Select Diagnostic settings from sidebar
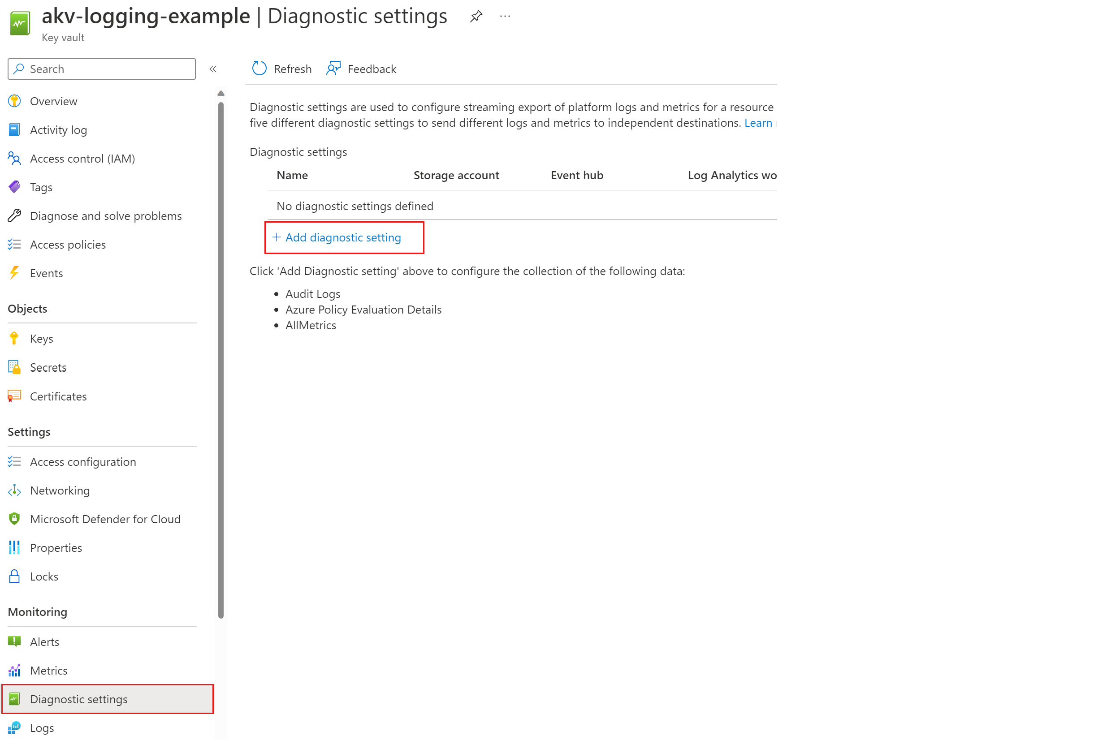Image resolution: width=1120 pixels, height=740 pixels. [78, 699]
